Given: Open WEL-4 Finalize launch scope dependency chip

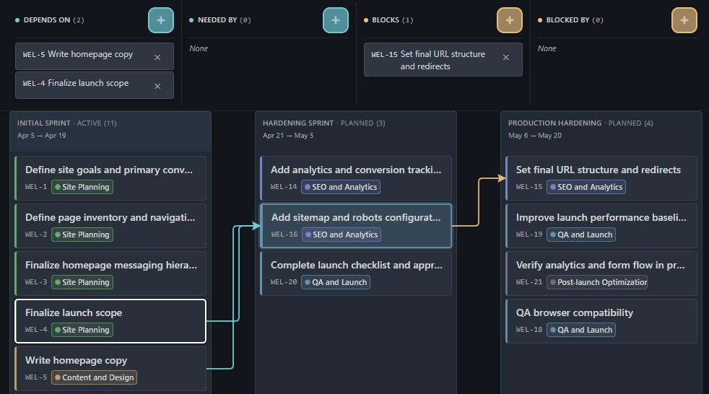Looking at the screenshot, I should (x=95, y=85).
